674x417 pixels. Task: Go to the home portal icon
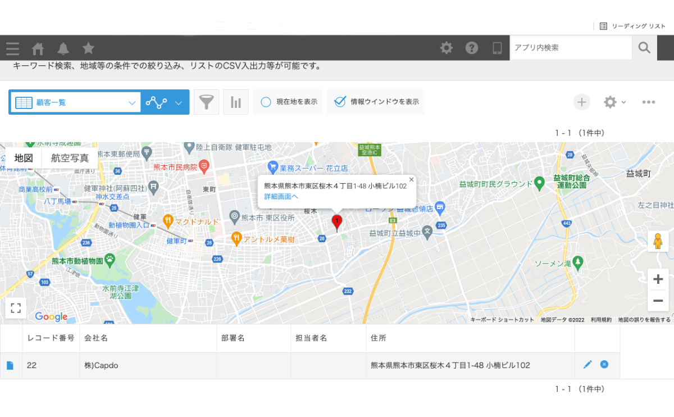[38, 48]
